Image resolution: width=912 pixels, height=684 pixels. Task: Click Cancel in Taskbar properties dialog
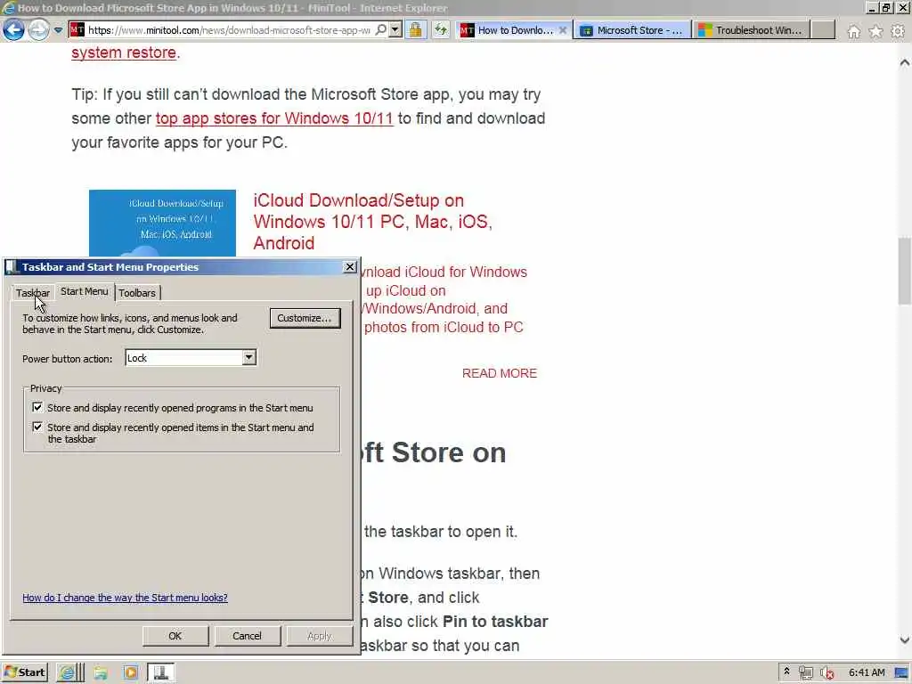[248, 636]
